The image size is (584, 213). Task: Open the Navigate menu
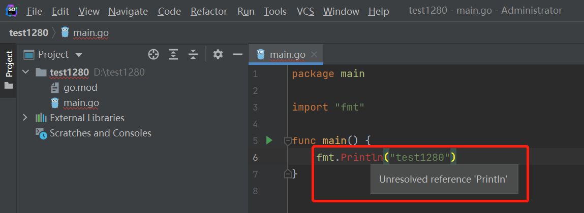[x=128, y=12]
